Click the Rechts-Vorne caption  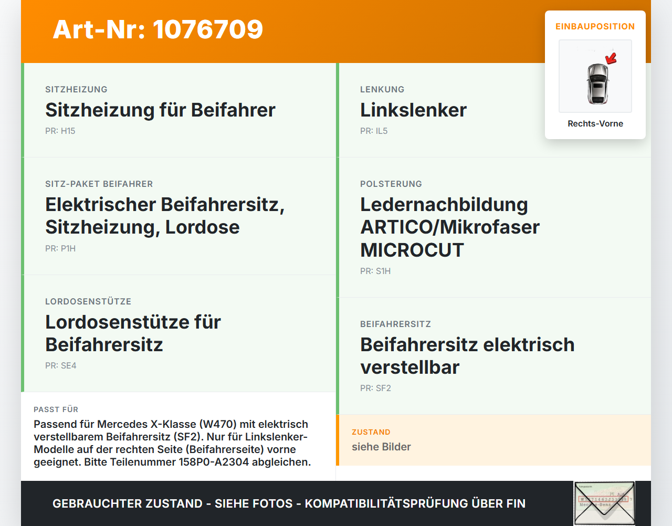(x=595, y=123)
